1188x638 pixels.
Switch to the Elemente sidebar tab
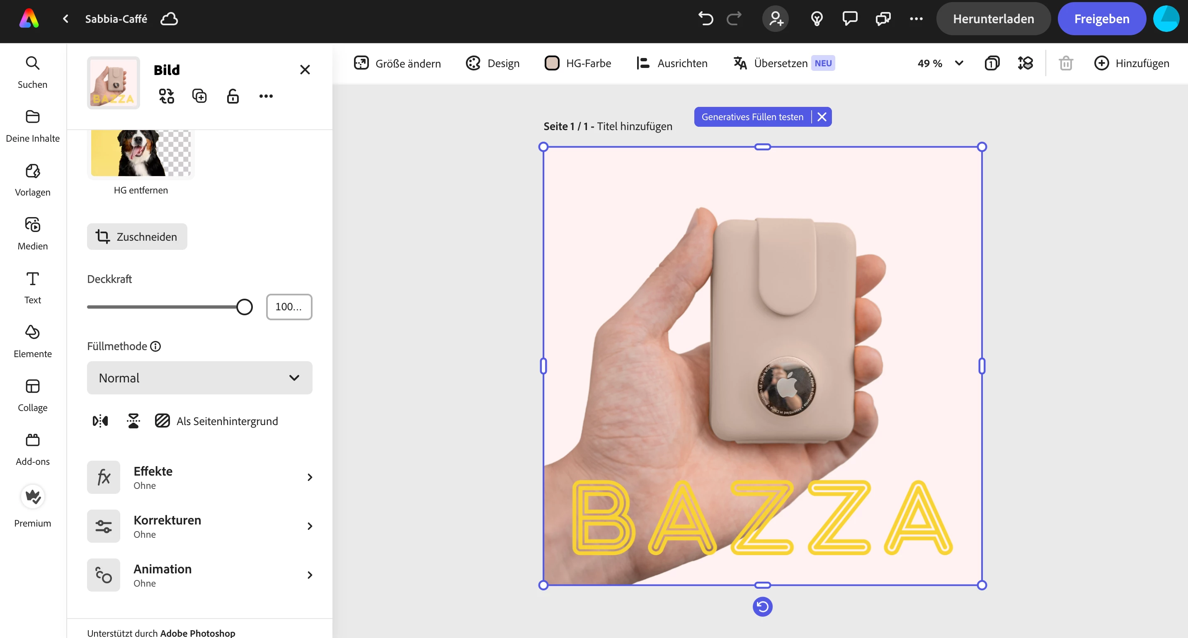(x=32, y=341)
